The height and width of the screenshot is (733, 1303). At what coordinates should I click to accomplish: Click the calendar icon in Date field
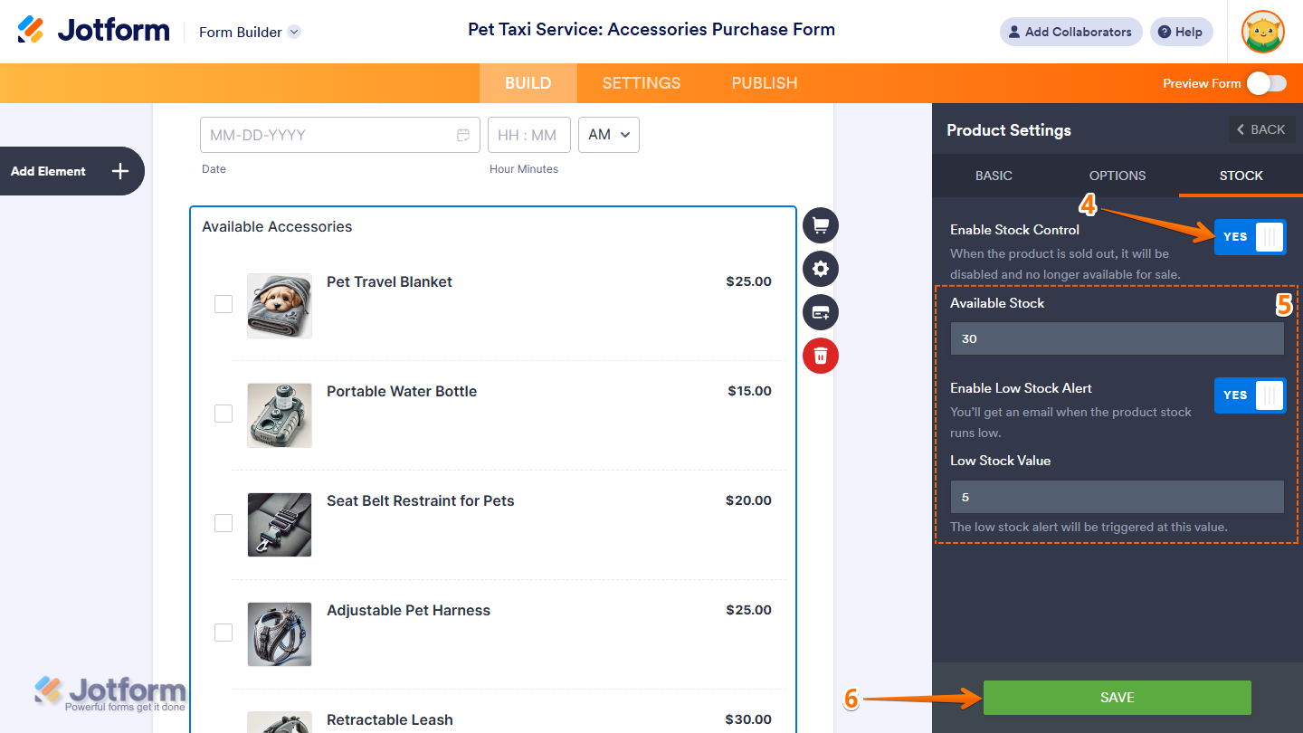pos(463,135)
